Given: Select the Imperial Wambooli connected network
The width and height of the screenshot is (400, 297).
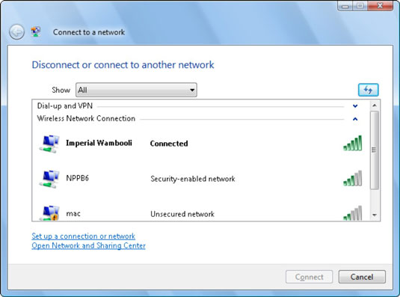Looking at the screenshot, I should coord(201,144).
